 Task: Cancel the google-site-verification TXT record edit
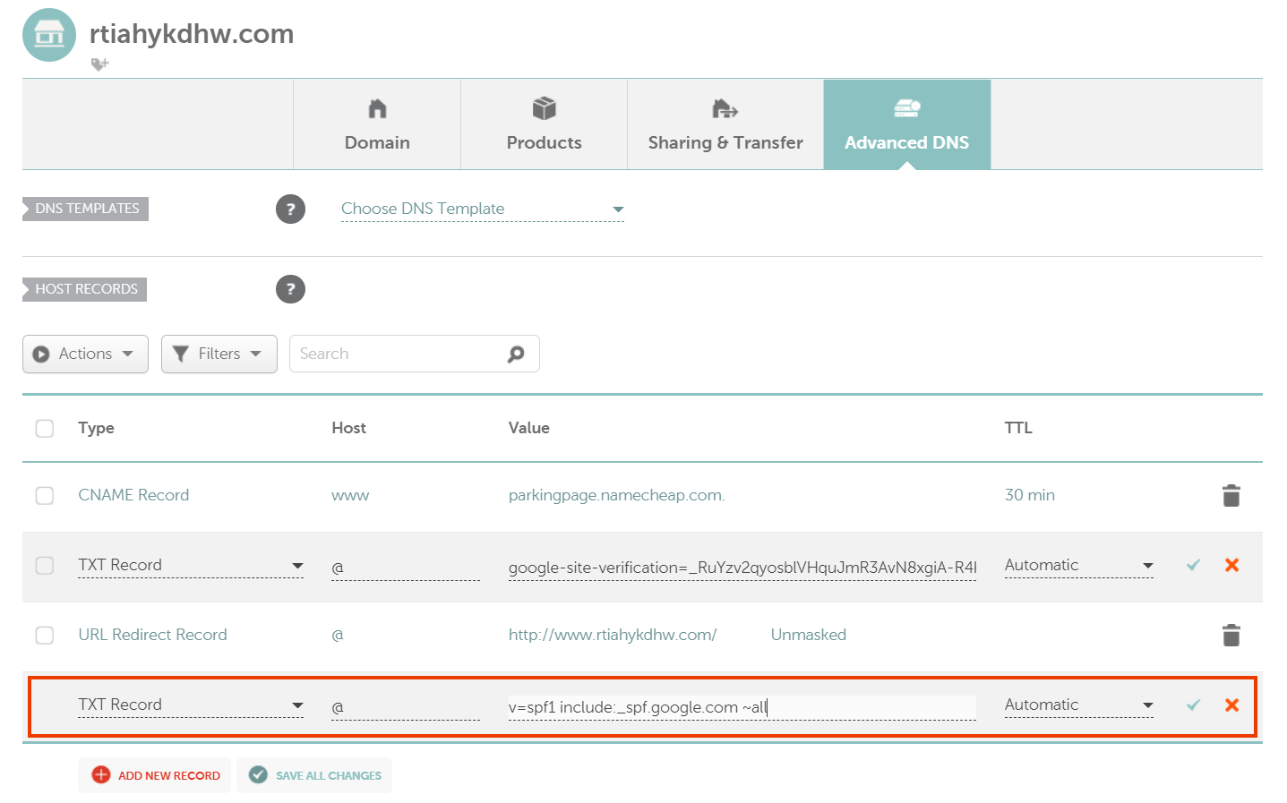[1231, 565]
